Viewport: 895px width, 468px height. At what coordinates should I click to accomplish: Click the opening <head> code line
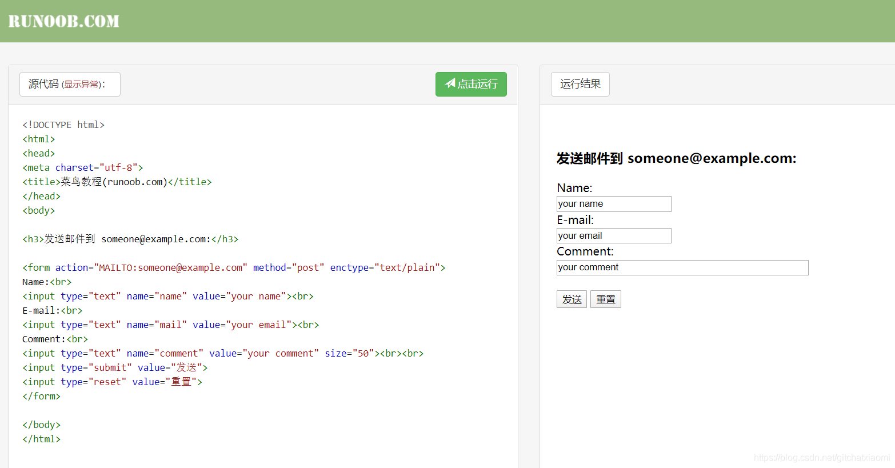click(x=39, y=153)
